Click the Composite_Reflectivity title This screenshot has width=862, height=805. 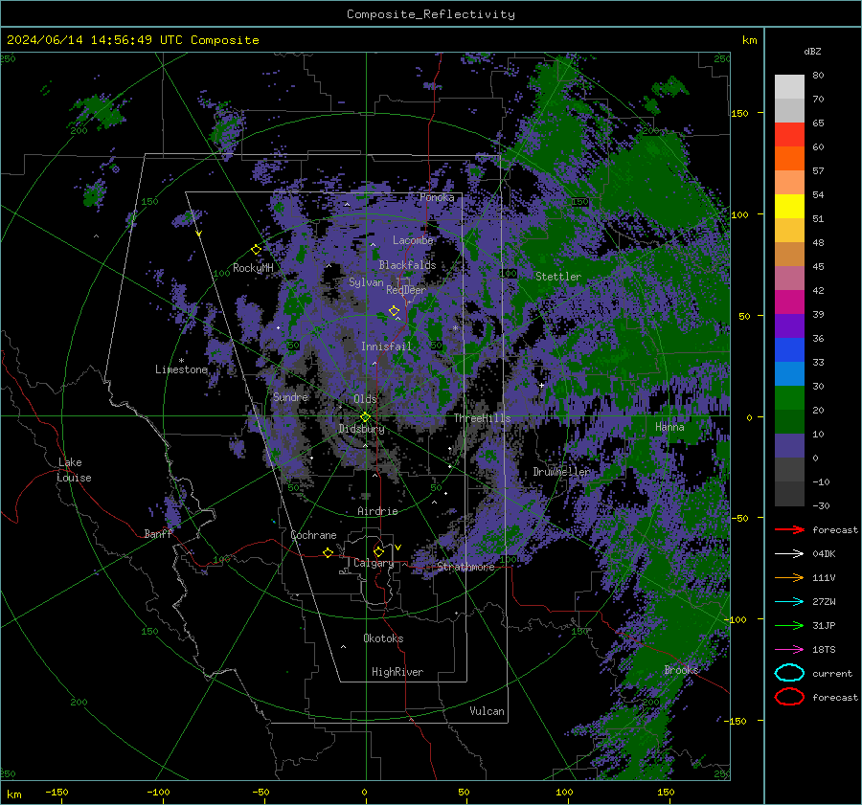point(430,14)
